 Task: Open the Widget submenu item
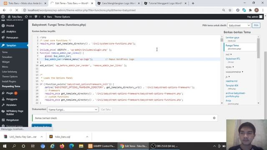click(6, 62)
